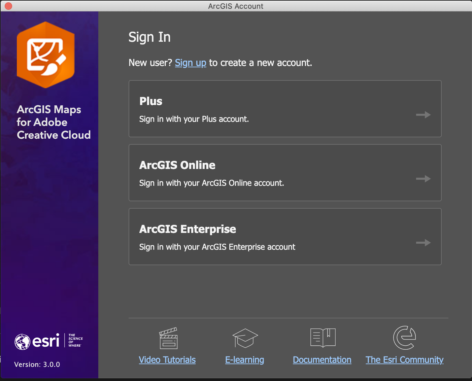Click the E-learning graduation cap icon

pyautogui.click(x=245, y=338)
